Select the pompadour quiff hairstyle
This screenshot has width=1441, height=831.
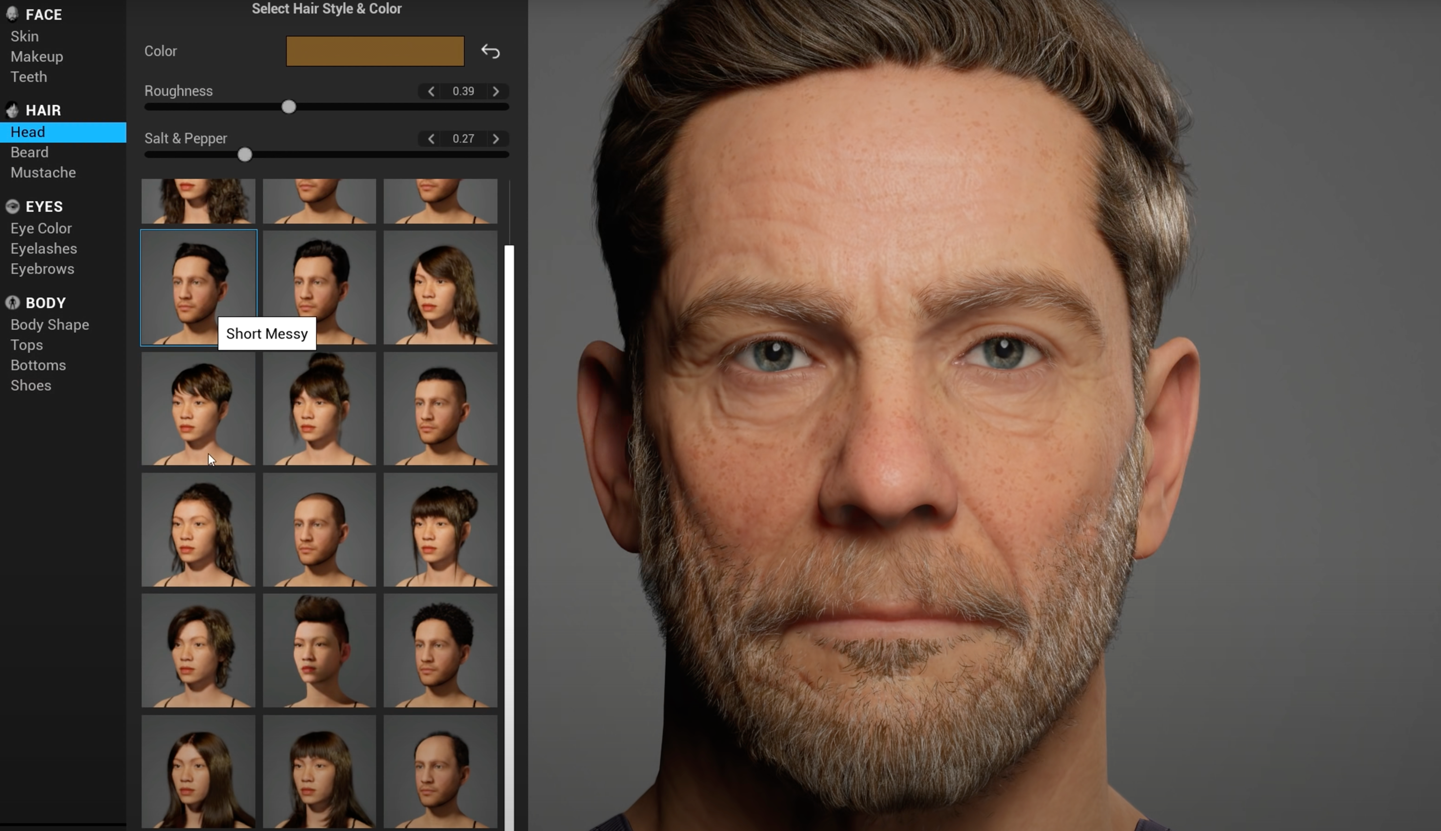[x=319, y=651]
